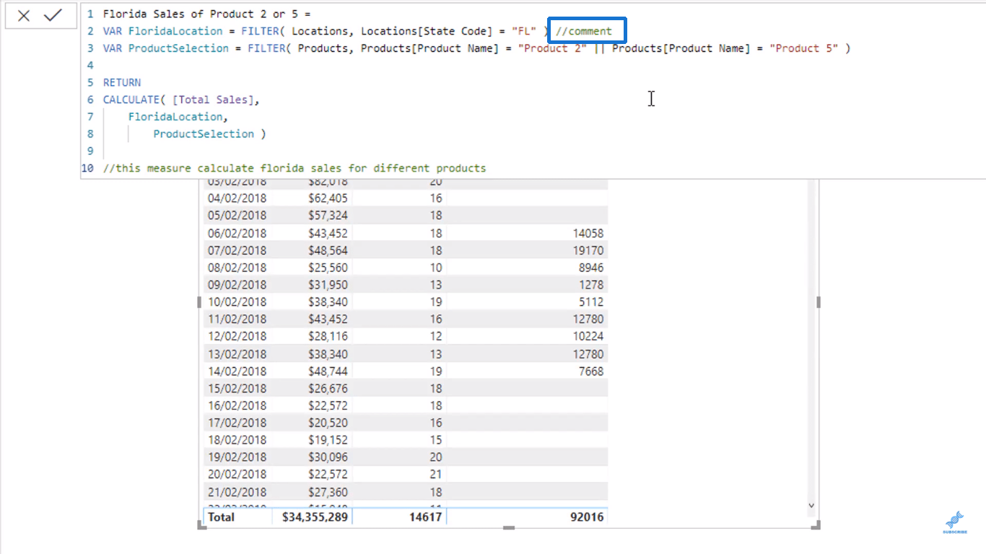
Task: Click the 7668 value in 14/02/2018 row
Action: pos(591,371)
